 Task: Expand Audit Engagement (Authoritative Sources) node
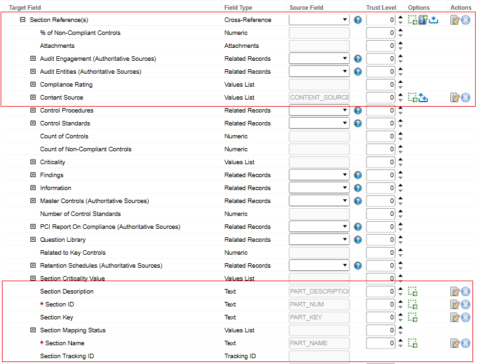(x=33, y=58)
